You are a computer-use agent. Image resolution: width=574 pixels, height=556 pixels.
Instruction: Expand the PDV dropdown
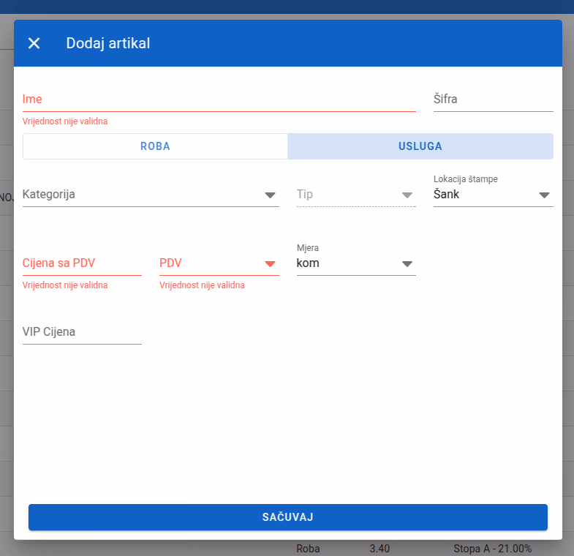219,263
